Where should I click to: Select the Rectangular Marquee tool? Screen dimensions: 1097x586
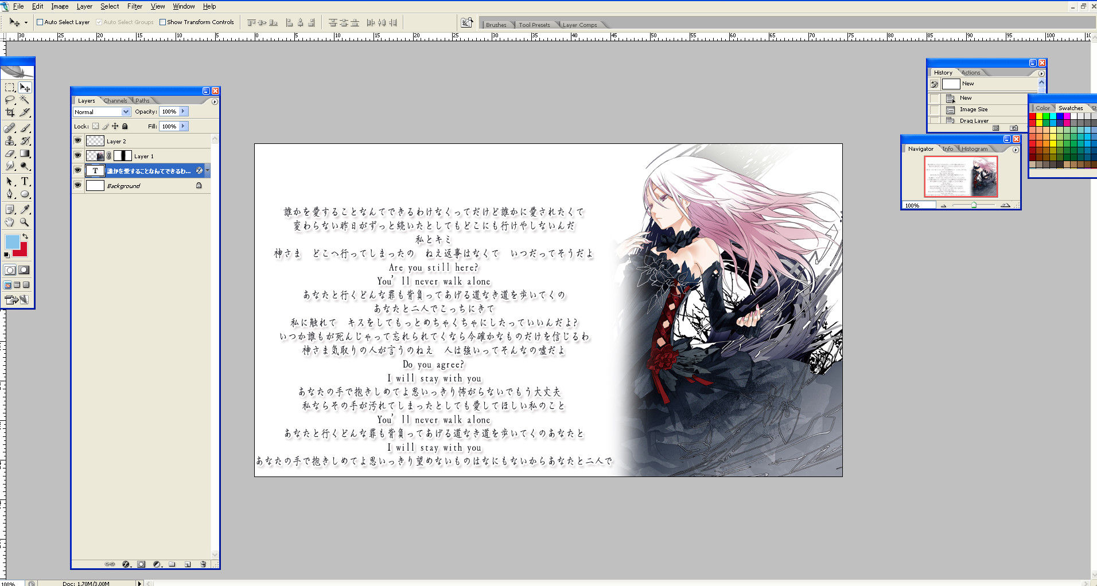tap(10, 88)
